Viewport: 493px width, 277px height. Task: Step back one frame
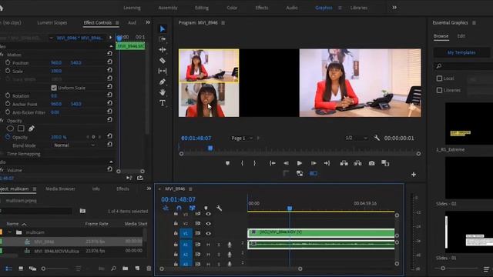point(286,163)
